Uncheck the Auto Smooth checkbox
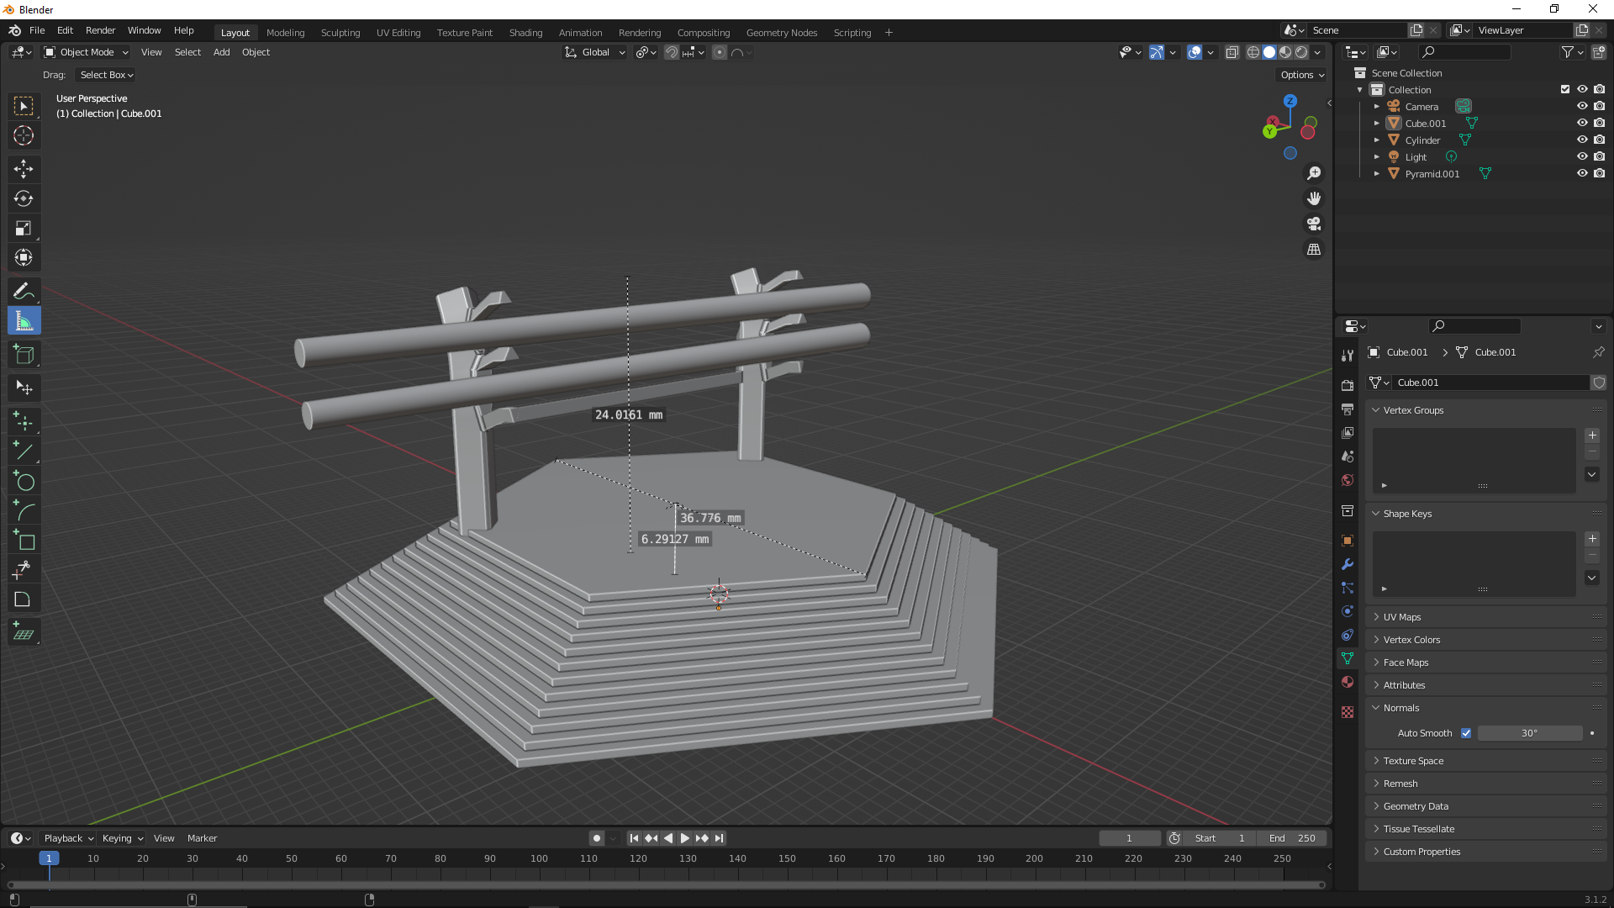Viewport: 1614px width, 908px height. pos(1466,733)
